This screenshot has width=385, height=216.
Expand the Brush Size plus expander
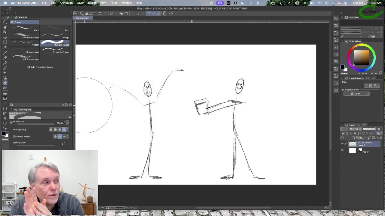pos(11,122)
